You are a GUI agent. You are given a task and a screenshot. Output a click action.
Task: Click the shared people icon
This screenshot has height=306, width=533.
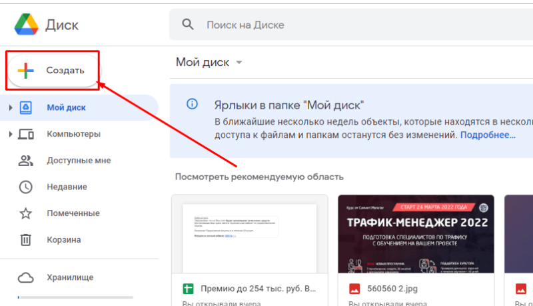26,161
